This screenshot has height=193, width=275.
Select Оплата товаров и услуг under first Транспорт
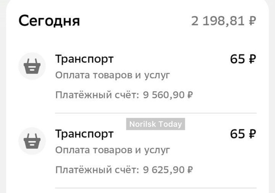113,75
